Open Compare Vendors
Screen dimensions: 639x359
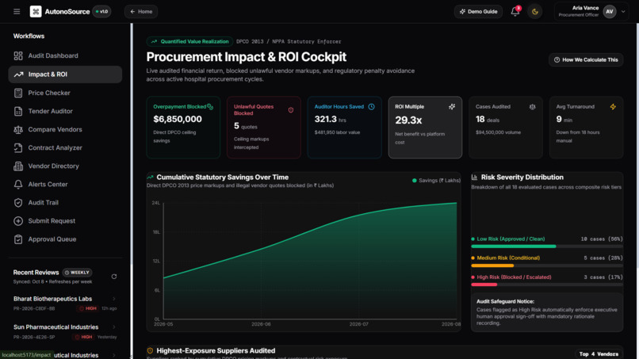tap(65, 130)
